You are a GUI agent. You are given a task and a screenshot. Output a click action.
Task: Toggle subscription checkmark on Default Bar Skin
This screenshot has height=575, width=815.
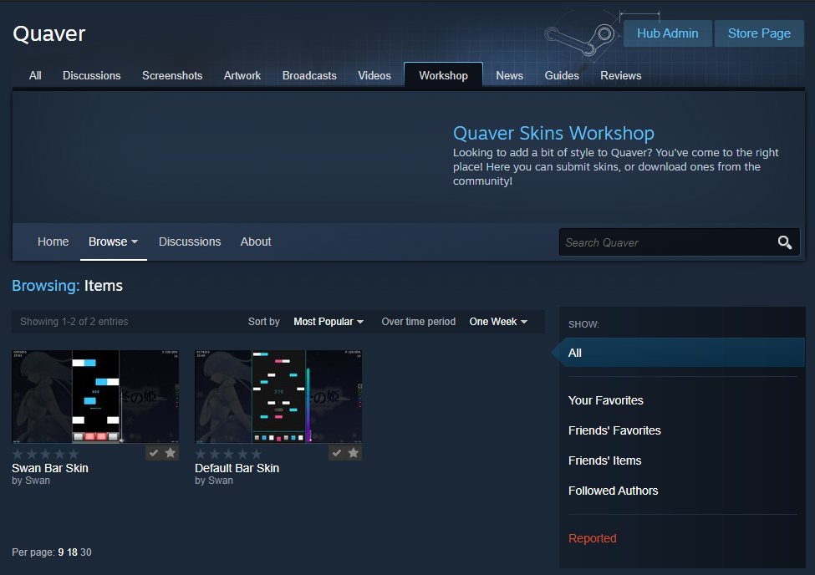pyautogui.click(x=337, y=452)
